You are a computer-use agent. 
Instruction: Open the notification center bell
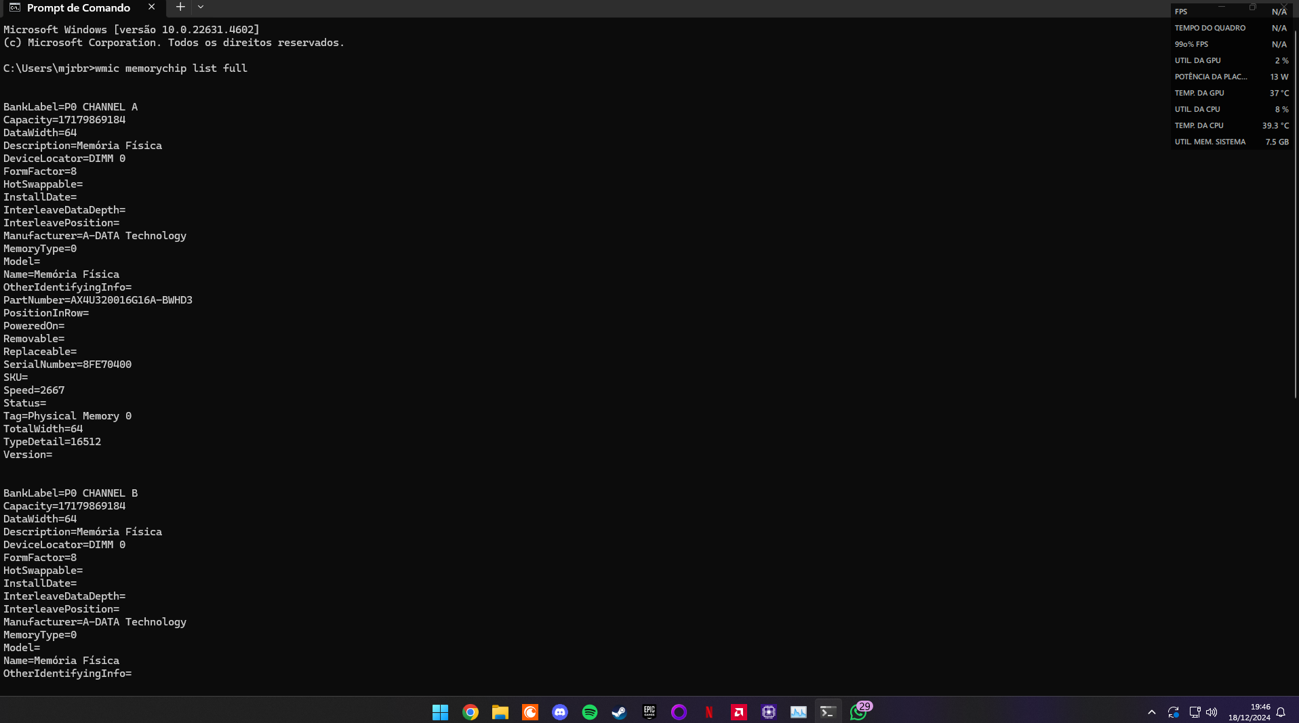pos(1281,712)
